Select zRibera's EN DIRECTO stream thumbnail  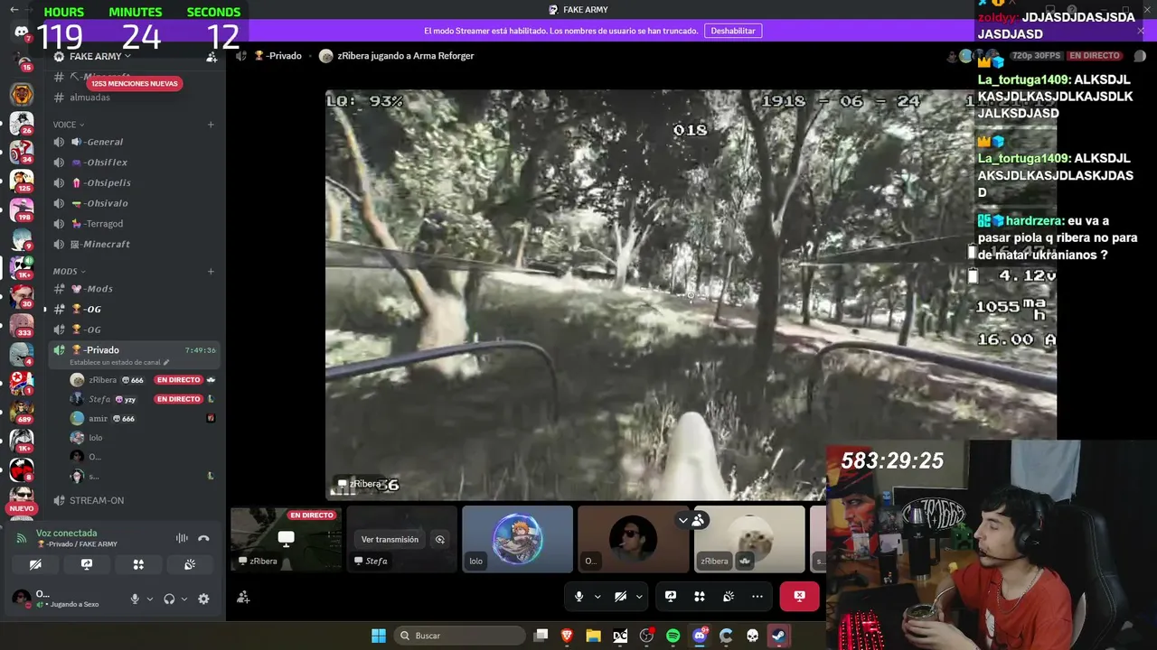tap(286, 539)
